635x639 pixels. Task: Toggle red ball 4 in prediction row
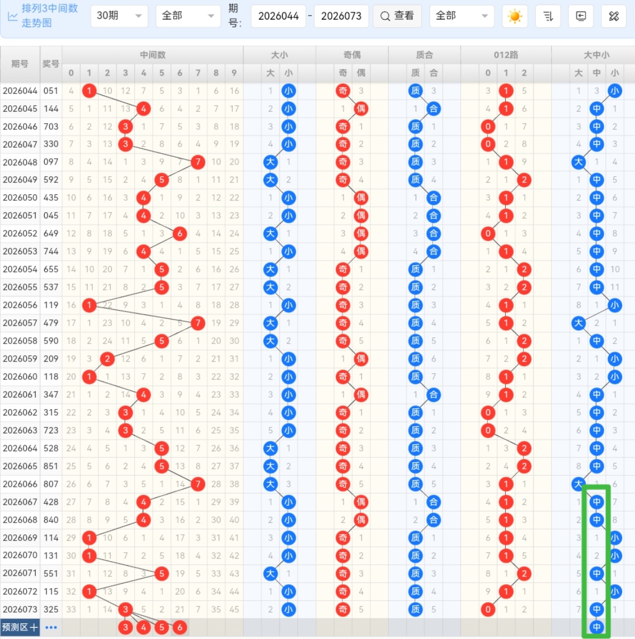coord(144,627)
